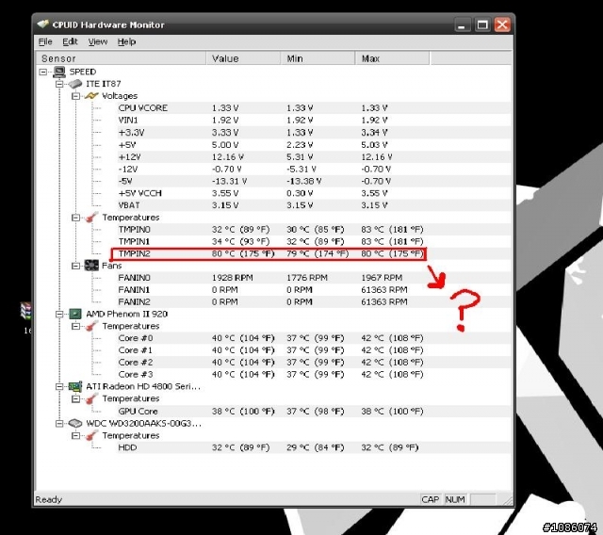Image resolution: width=603 pixels, height=535 pixels.
Task: Collapse the AMD Phenom II 920 node
Action: click(x=59, y=314)
